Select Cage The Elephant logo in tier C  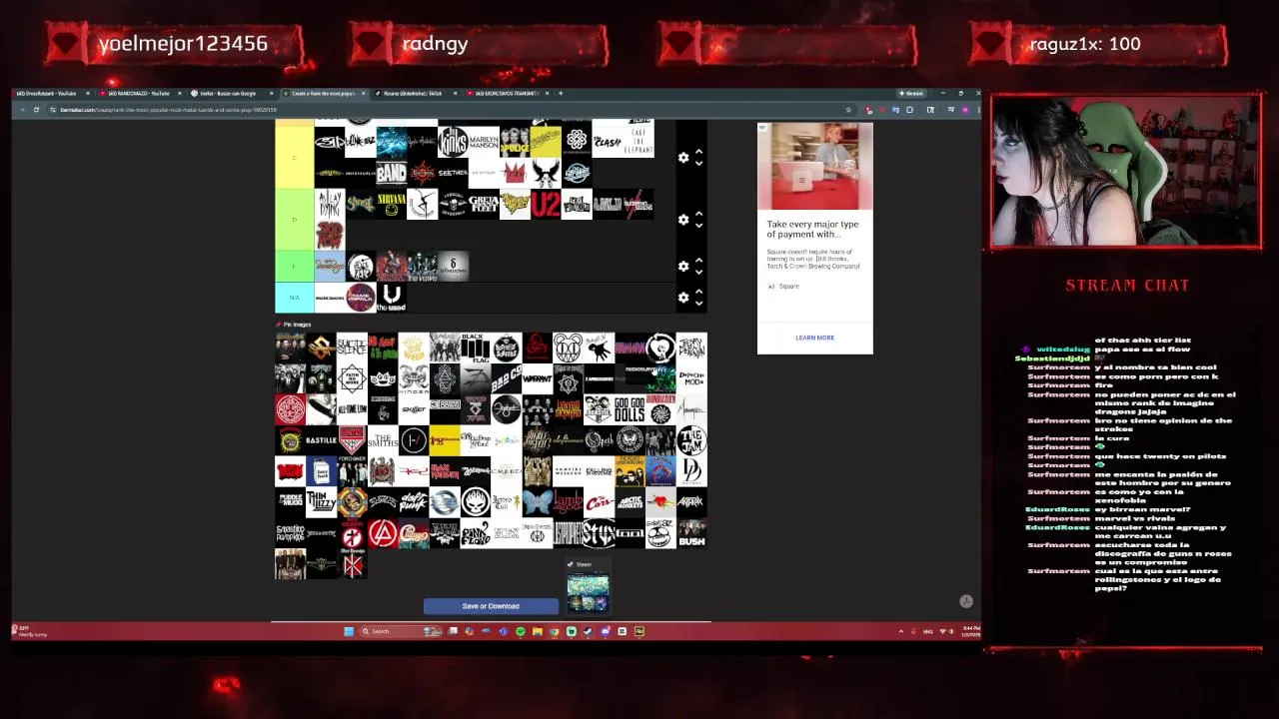click(x=639, y=142)
